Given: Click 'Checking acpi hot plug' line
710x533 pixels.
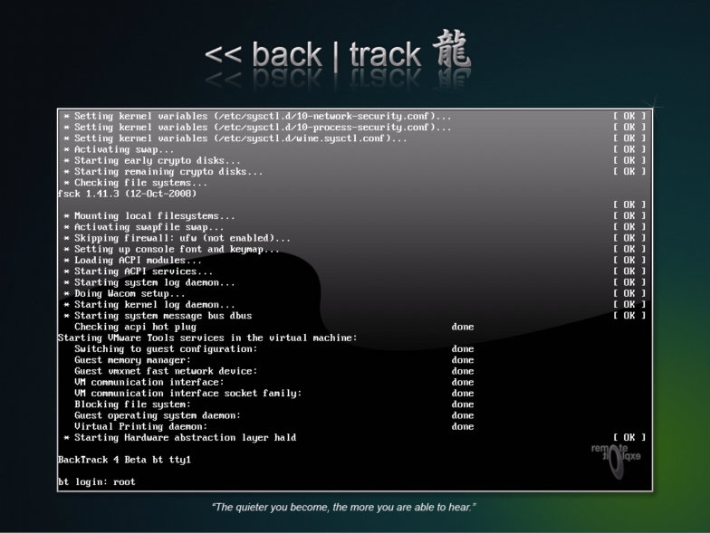Looking at the screenshot, I should (136, 327).
